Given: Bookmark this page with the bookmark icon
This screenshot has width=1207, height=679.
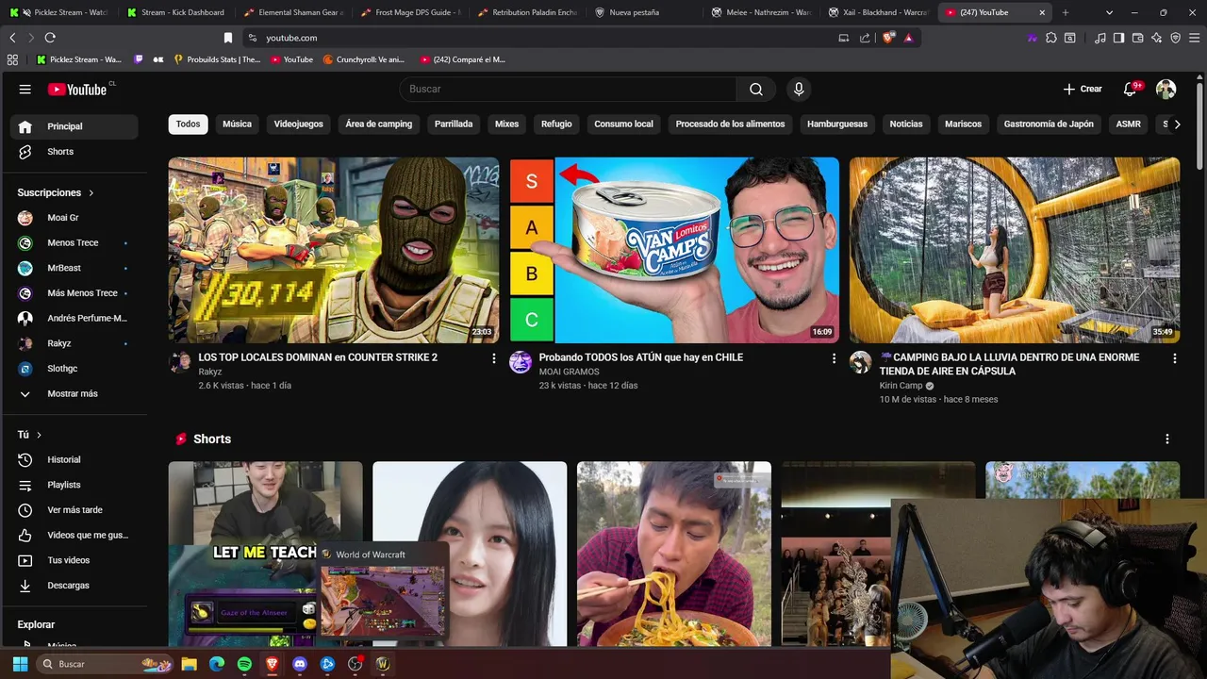Looking at the screenshot, I should pos(228,38).
